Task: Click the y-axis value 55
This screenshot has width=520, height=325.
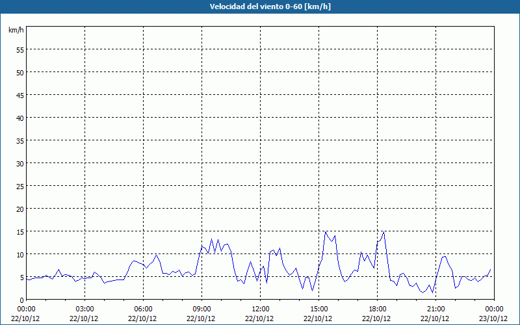Action: pos(20,50)
